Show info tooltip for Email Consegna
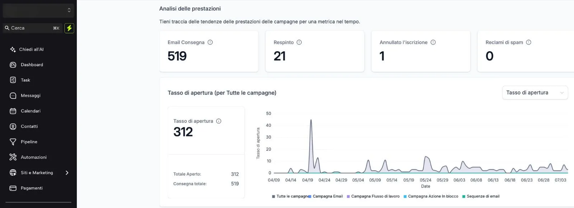Screen dimensions: 574x208 tap(210, 42)
